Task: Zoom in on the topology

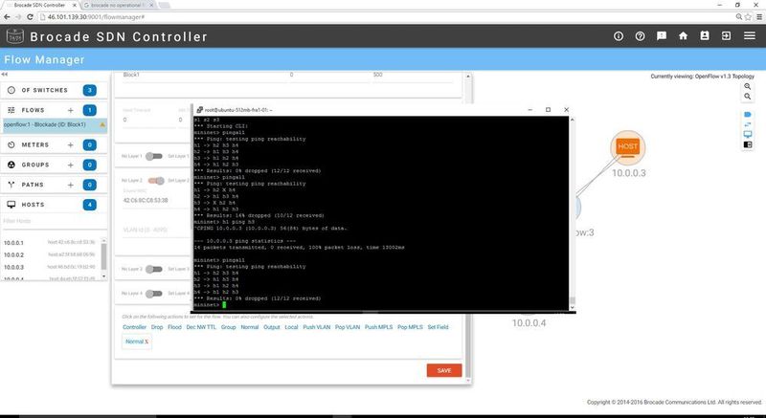Action: [x=748, y=86]
